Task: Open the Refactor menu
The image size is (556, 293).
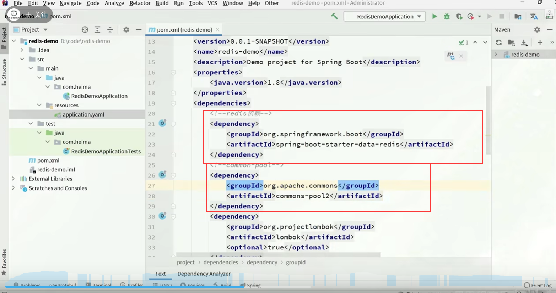Action: (x=140, y=3)
